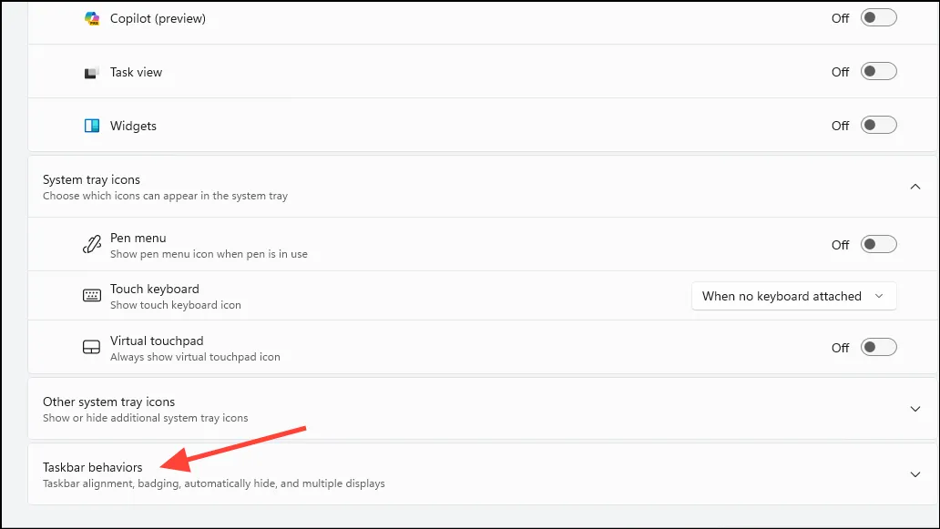
Task: Turn on the Copilot (preview) toggle
Action: tap(878, 18)
